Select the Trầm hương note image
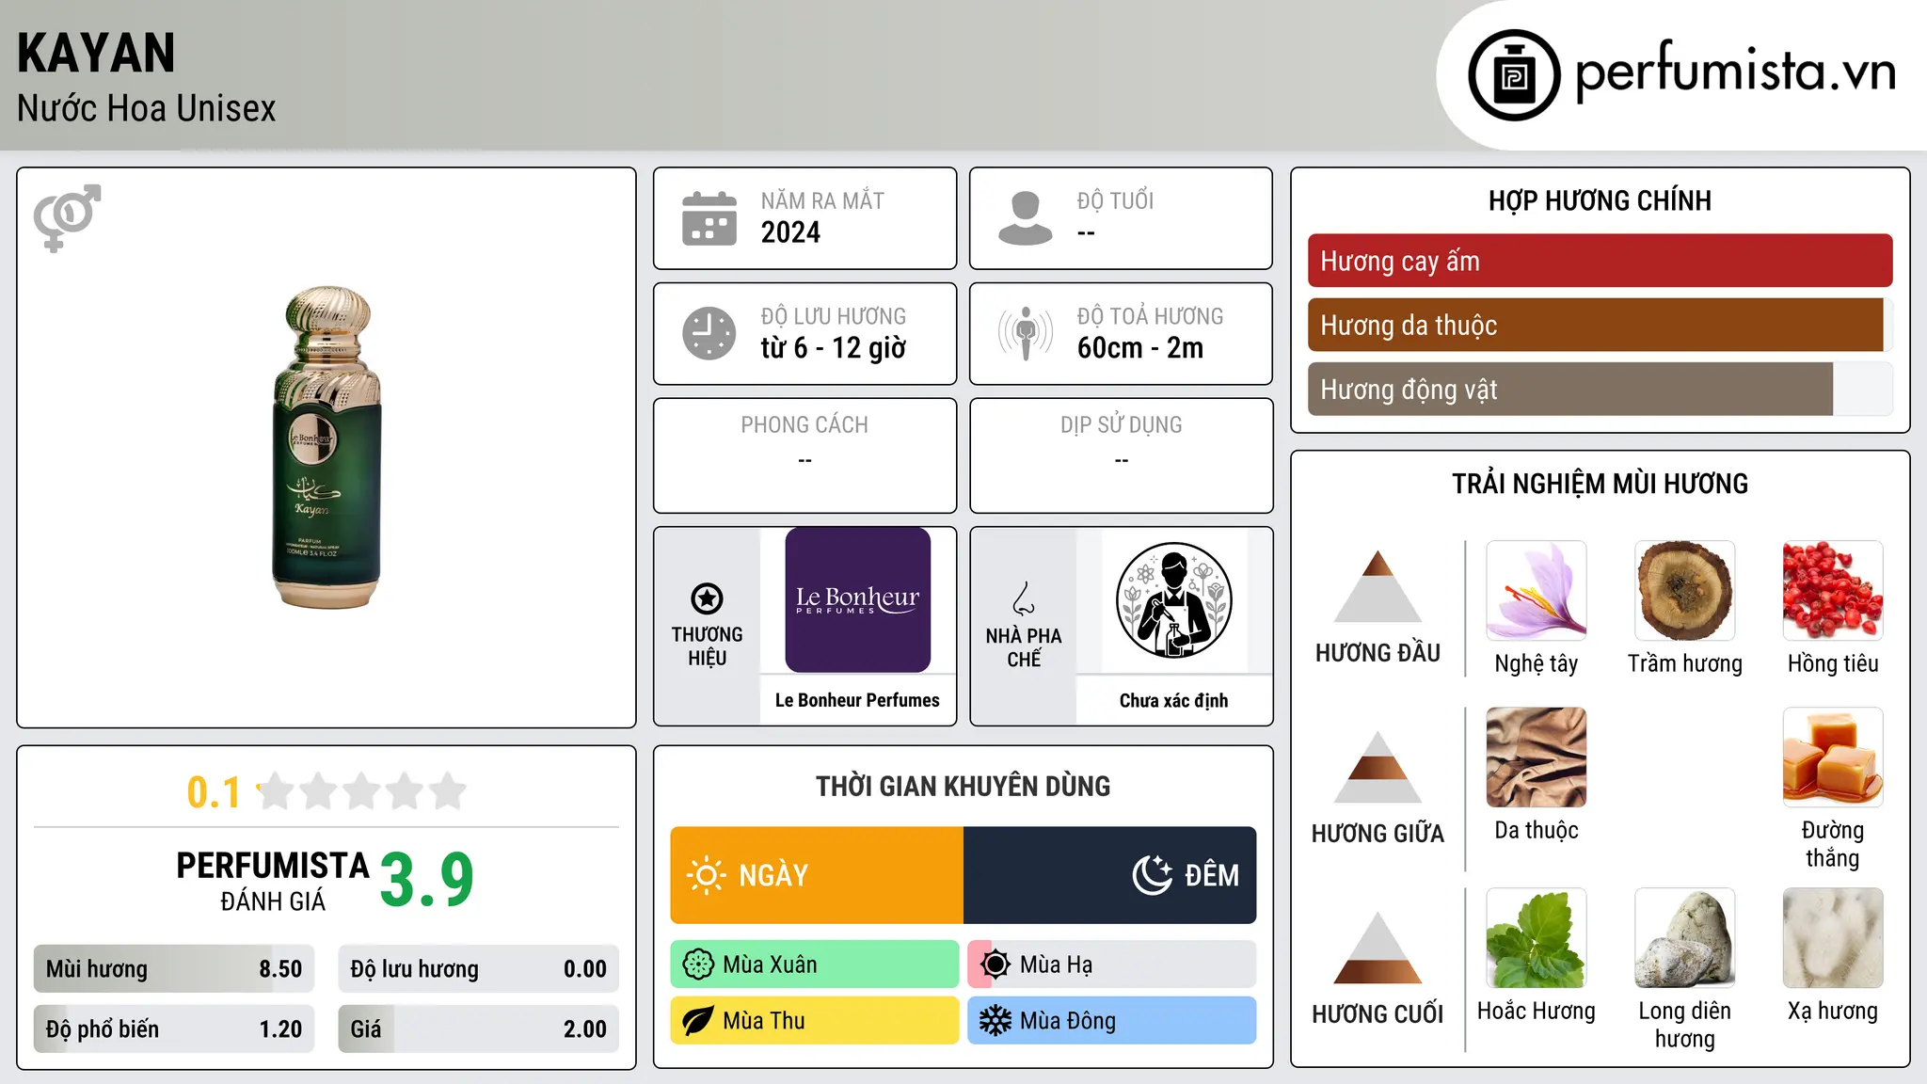This screenshot has width=1927, height=1084. click(x=1685, y=591)
